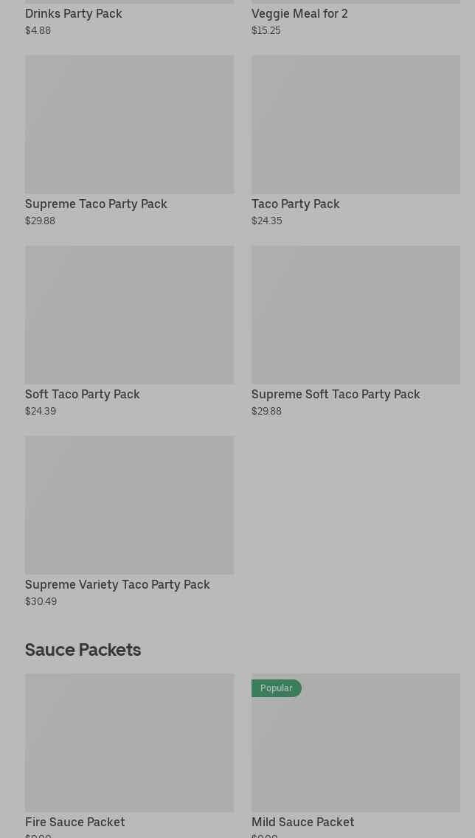Select the Taco Party Pack title link
475x838 pixels.
click(x=296, y=204)
